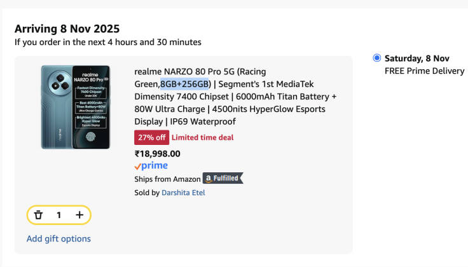This screenshot has width=468, height=267.
Task: Click the prime checkmark icon
Action: pyautogui.click(x=137, y=167)
